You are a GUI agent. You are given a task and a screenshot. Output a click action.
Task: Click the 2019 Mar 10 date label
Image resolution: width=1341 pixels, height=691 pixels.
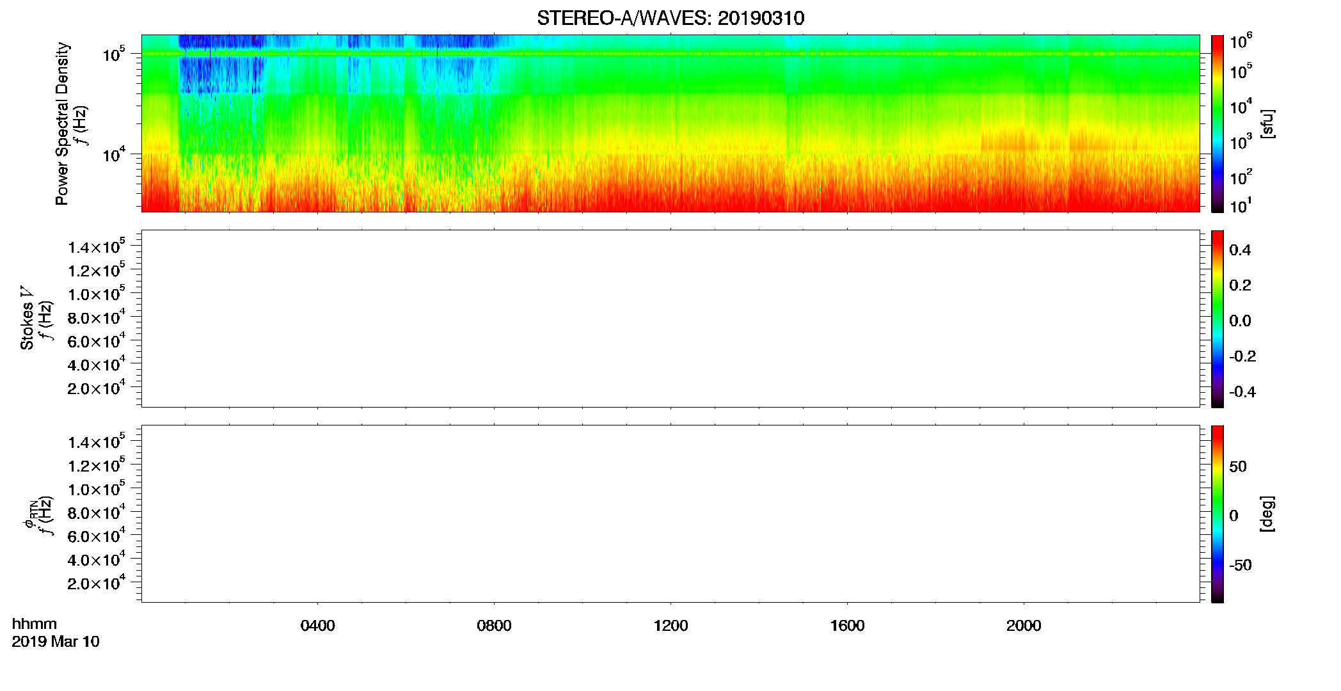tap(56, 642)
